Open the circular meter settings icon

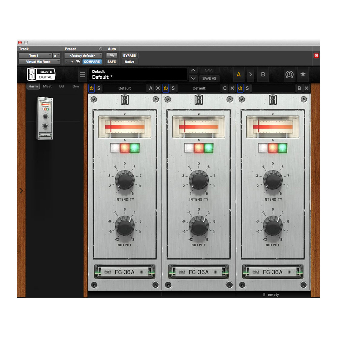pyautogui.click(x=289, y=74)
